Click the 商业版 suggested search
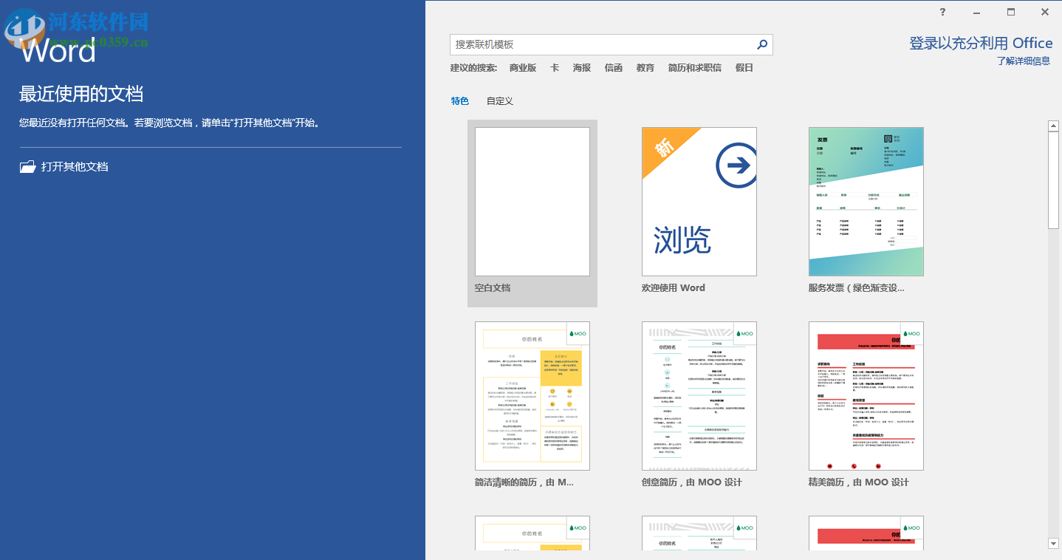 pos(524,67)
